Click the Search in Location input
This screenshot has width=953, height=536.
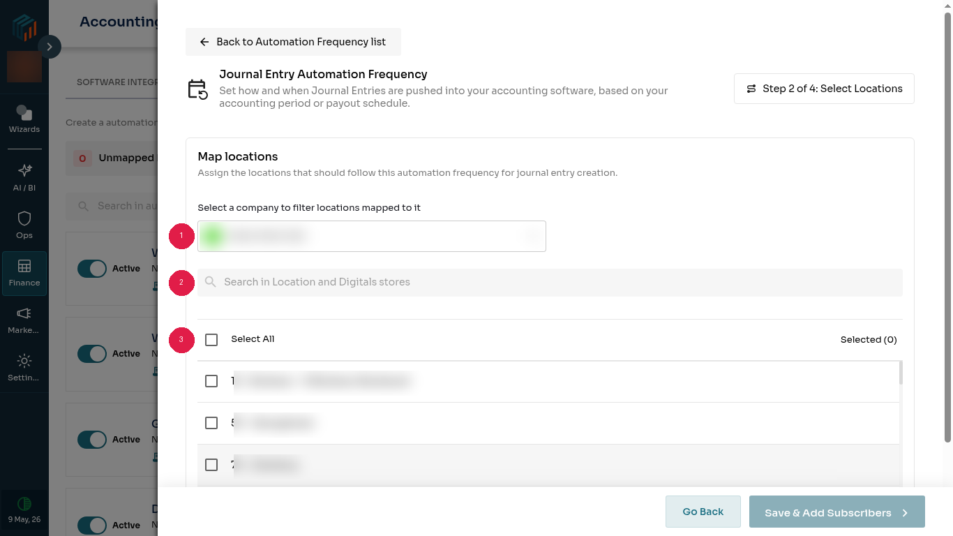(550, 283)
